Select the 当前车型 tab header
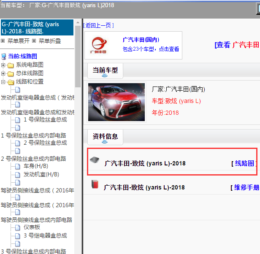The width and height of the screenshot is (260, 254). pos(105,71)
